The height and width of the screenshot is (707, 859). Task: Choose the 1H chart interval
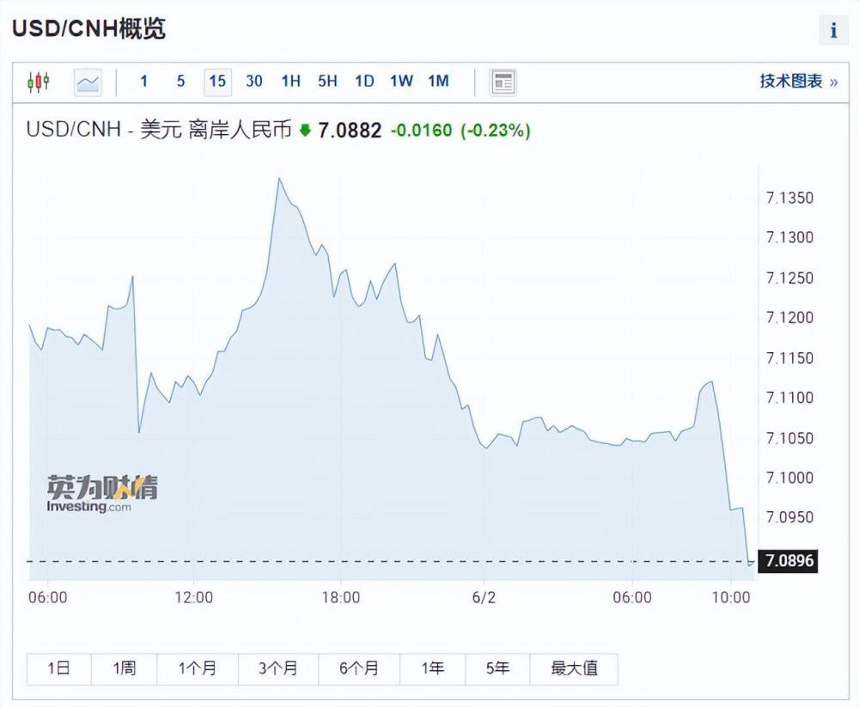[290, 82]
